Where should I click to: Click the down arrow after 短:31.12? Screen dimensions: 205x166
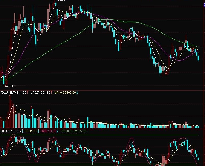point(22,131)
